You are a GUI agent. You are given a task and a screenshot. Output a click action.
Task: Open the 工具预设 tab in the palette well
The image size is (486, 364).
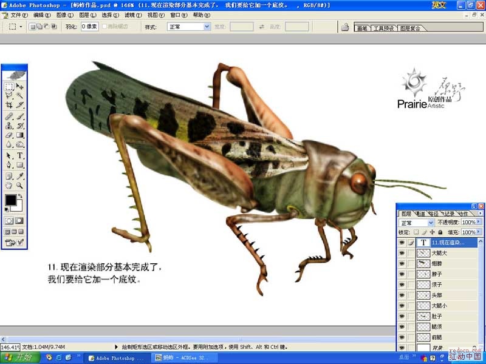coord(383,28)
